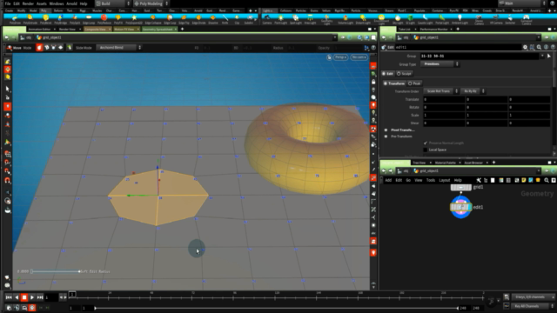Select the PolyBevel shelf tool
The height and width of the screenshot is (313, 557).
click(45, 19)
